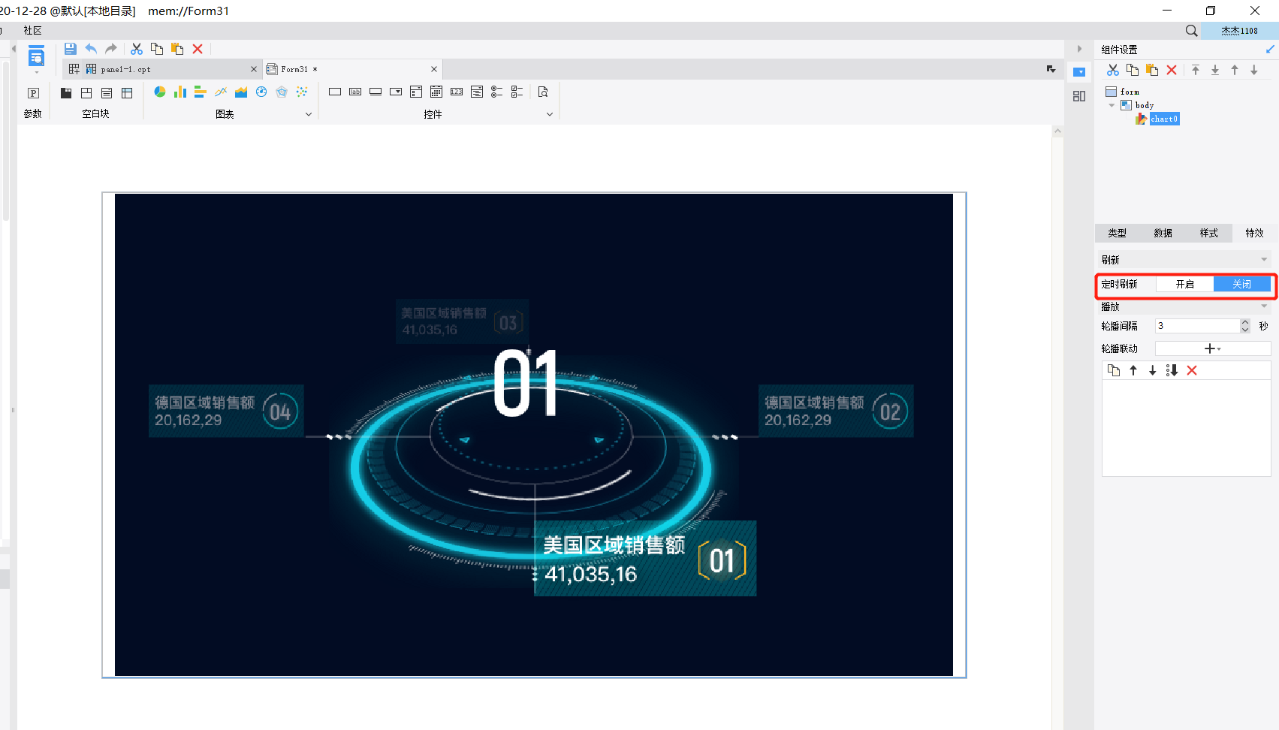Click the save icon in the top toolbar
The width and height of the screenshot is (1279, 730).
70,49
